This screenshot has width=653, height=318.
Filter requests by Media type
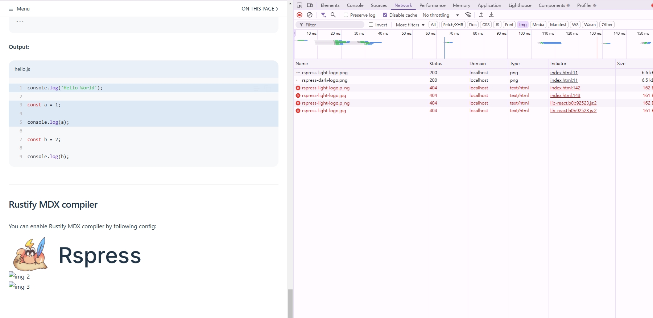[x=538, y=25]
